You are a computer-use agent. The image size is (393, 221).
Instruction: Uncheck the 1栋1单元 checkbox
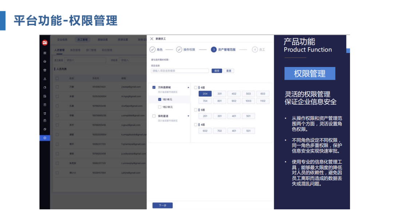160,99
